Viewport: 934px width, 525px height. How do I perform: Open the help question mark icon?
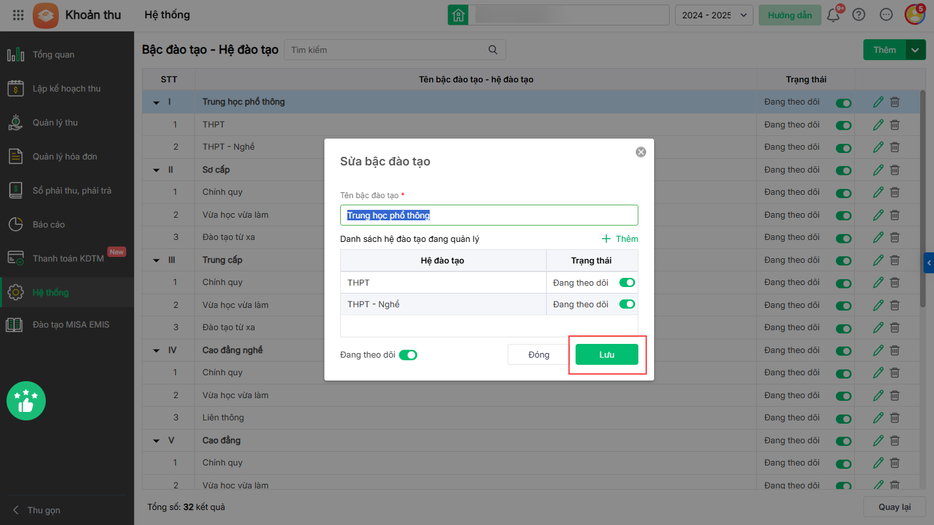(859, 15)
